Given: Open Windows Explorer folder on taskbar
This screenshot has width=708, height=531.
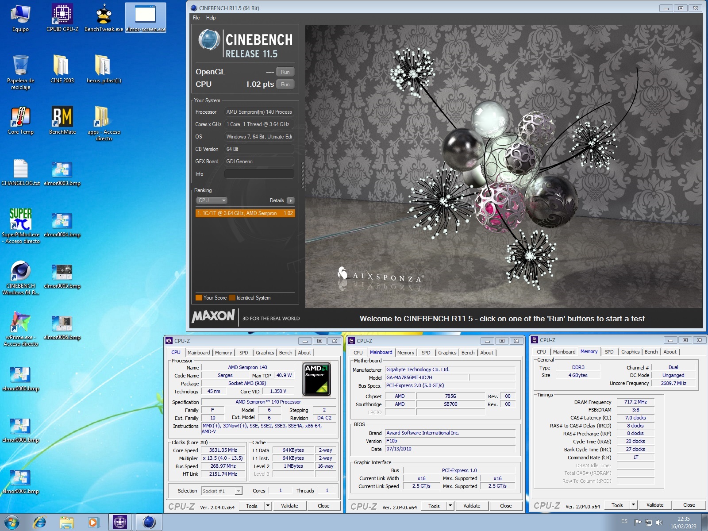Looking at the screenshot, I should 66,522.
